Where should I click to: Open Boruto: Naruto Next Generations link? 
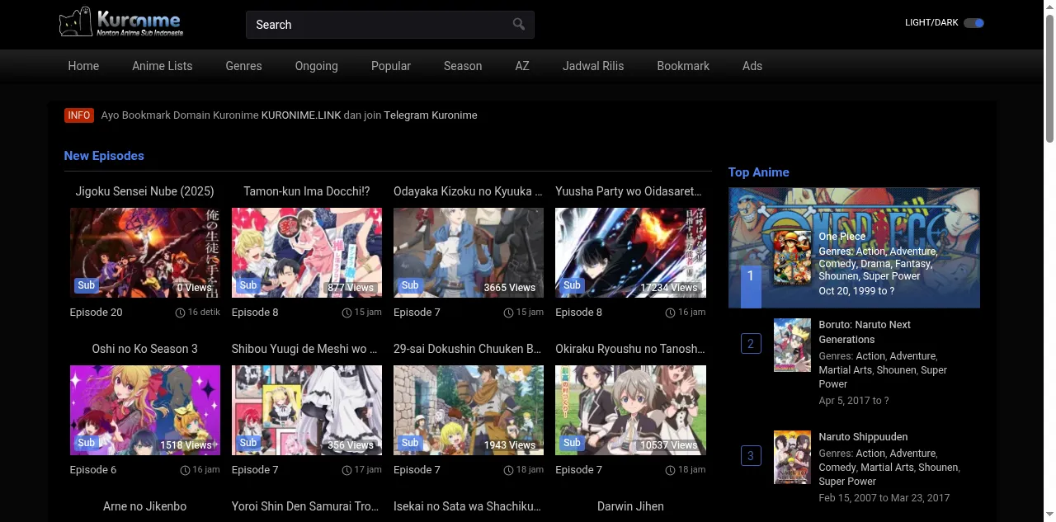coord(865,332)
